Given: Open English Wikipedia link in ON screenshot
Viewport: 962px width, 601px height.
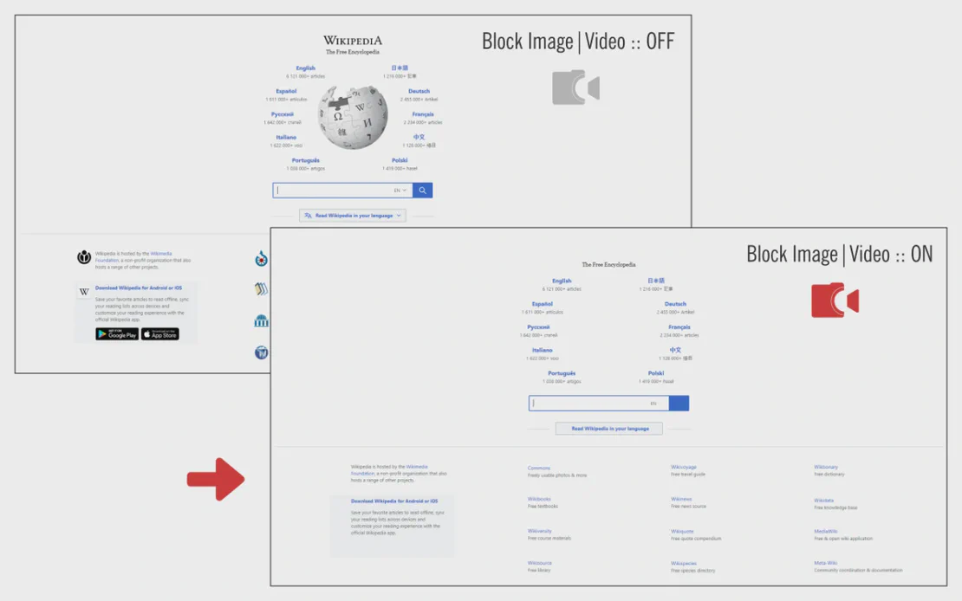Looking at the screenshot, I should tap(562, 281).
